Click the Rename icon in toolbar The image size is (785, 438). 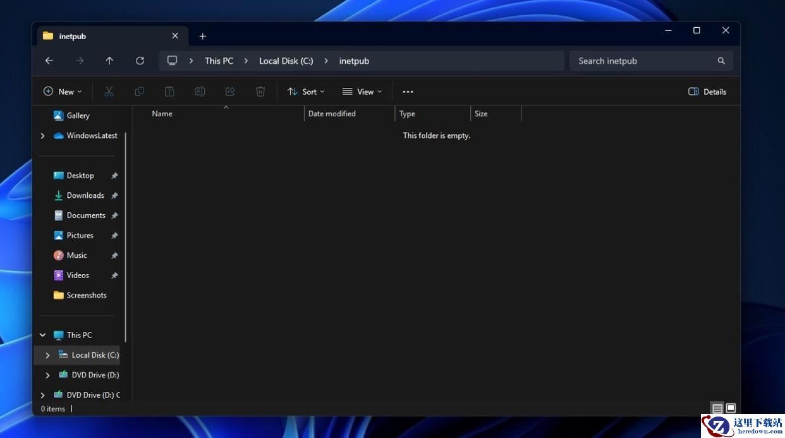click(x=200, y=92)
